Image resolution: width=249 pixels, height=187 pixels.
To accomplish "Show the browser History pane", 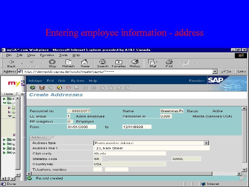I will (x=135, y=64).
